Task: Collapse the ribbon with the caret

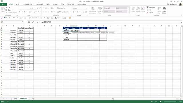Action: (x=181, y=15)
